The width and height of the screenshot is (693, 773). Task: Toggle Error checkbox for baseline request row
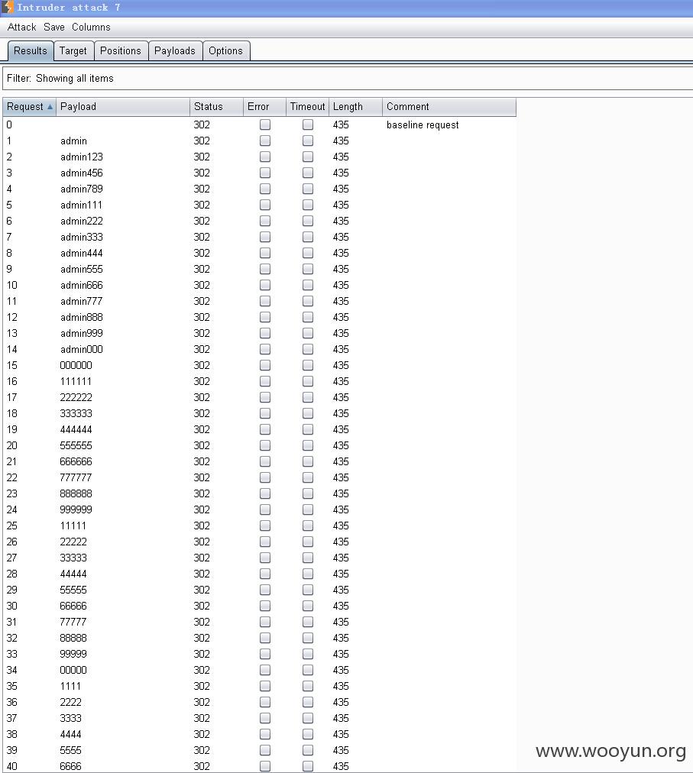tap(265, 125)
